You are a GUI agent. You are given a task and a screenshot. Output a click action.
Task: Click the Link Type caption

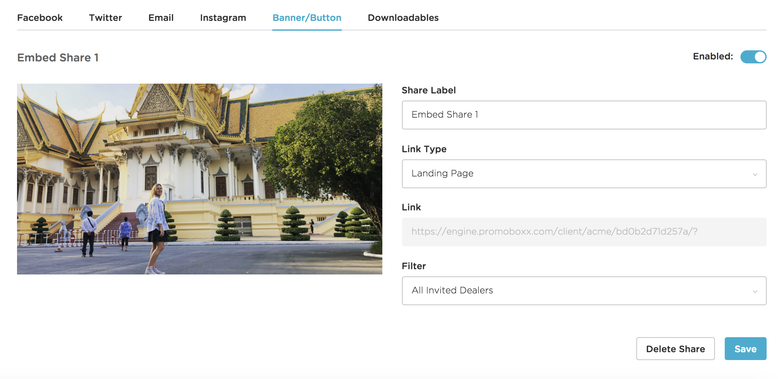tap(424, 149)
